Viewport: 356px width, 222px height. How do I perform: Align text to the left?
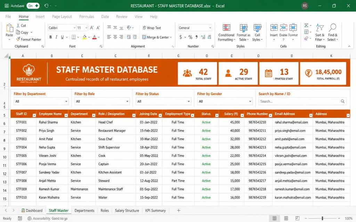point(109,37)
